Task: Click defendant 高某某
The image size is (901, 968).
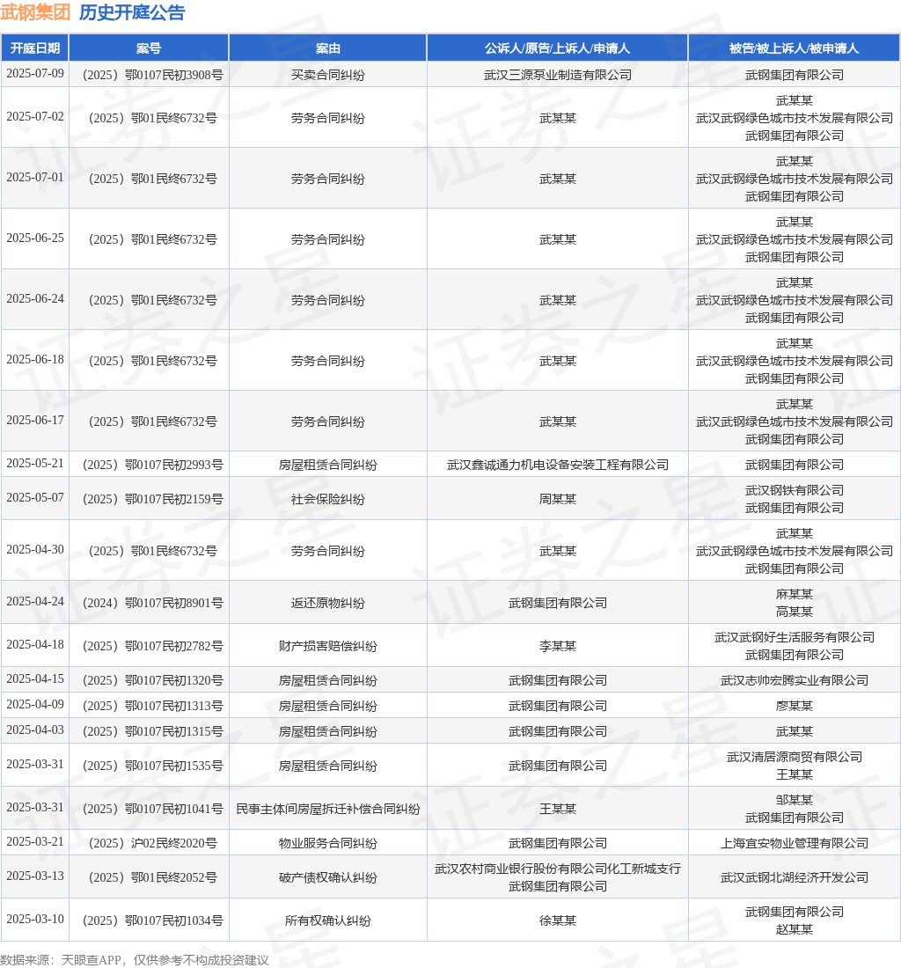Action: [x=795, y=612]
